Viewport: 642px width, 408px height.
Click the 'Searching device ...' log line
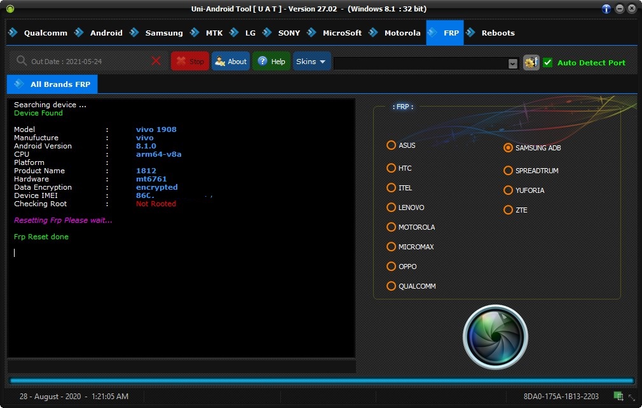click(x=50, y=105)
